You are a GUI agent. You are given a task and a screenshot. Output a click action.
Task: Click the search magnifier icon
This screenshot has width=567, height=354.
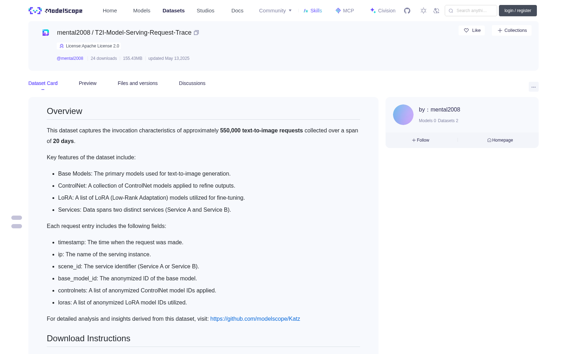click(x=451, y=11)
